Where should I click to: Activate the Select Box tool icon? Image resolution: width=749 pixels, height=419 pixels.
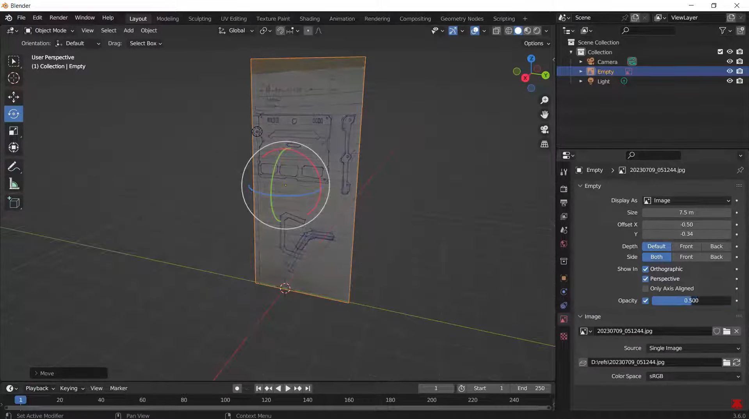pos(14,61)
